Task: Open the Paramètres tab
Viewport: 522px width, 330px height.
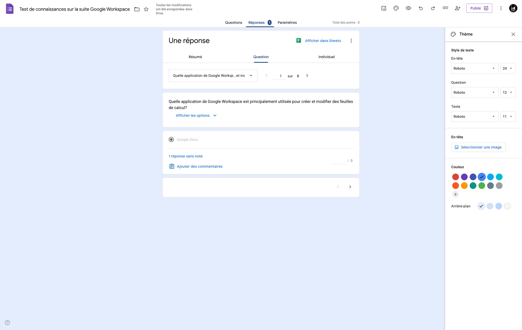Action: [x=287, y=23]
